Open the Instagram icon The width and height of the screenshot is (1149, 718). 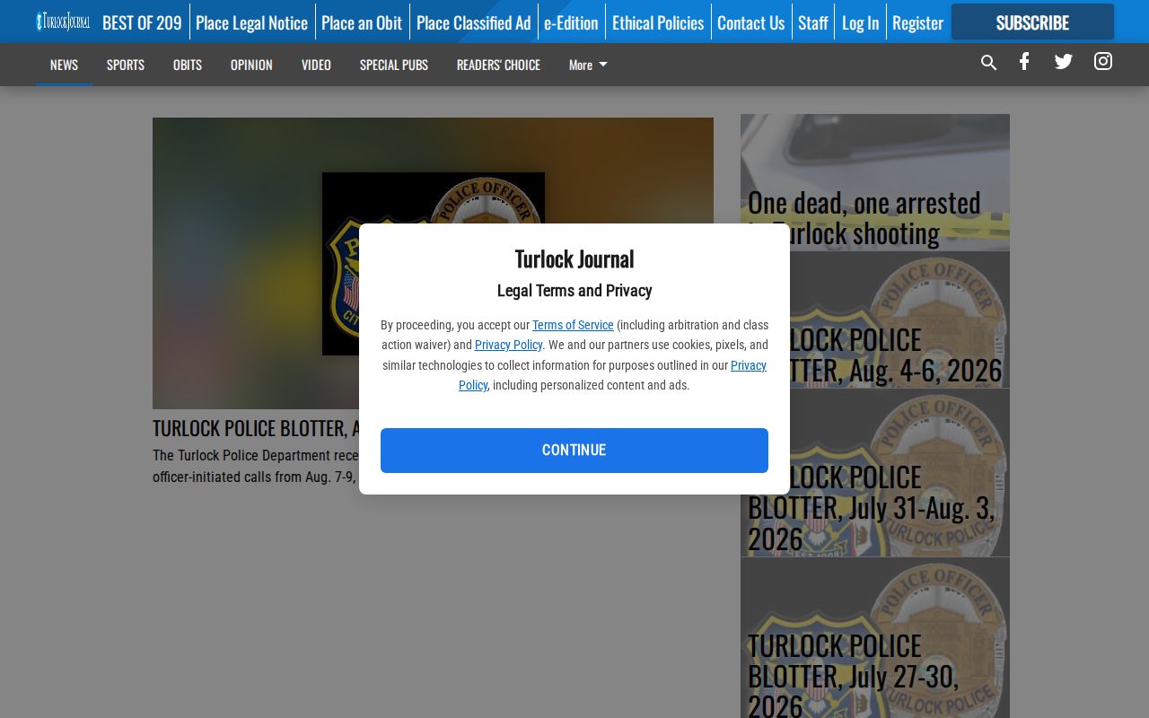click(x=1103, y=61)
